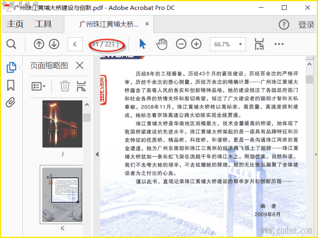The image size is (318, 238).
Task: Click the thumbnail label J
Action: [62, 154]
